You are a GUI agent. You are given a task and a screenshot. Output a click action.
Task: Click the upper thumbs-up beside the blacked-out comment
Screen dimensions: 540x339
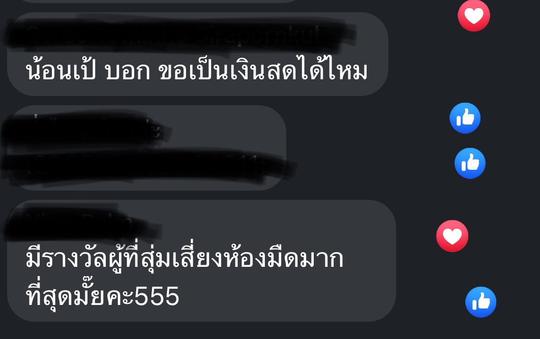(x=465, y=118)
